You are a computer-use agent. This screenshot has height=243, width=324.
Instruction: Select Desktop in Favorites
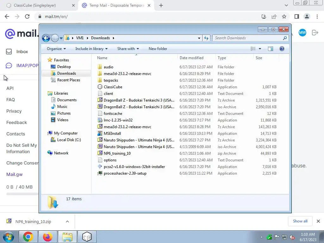(x=64, y=67)
